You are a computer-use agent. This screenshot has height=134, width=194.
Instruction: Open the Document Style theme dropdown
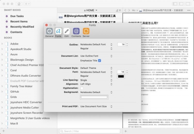pos(96,68)
